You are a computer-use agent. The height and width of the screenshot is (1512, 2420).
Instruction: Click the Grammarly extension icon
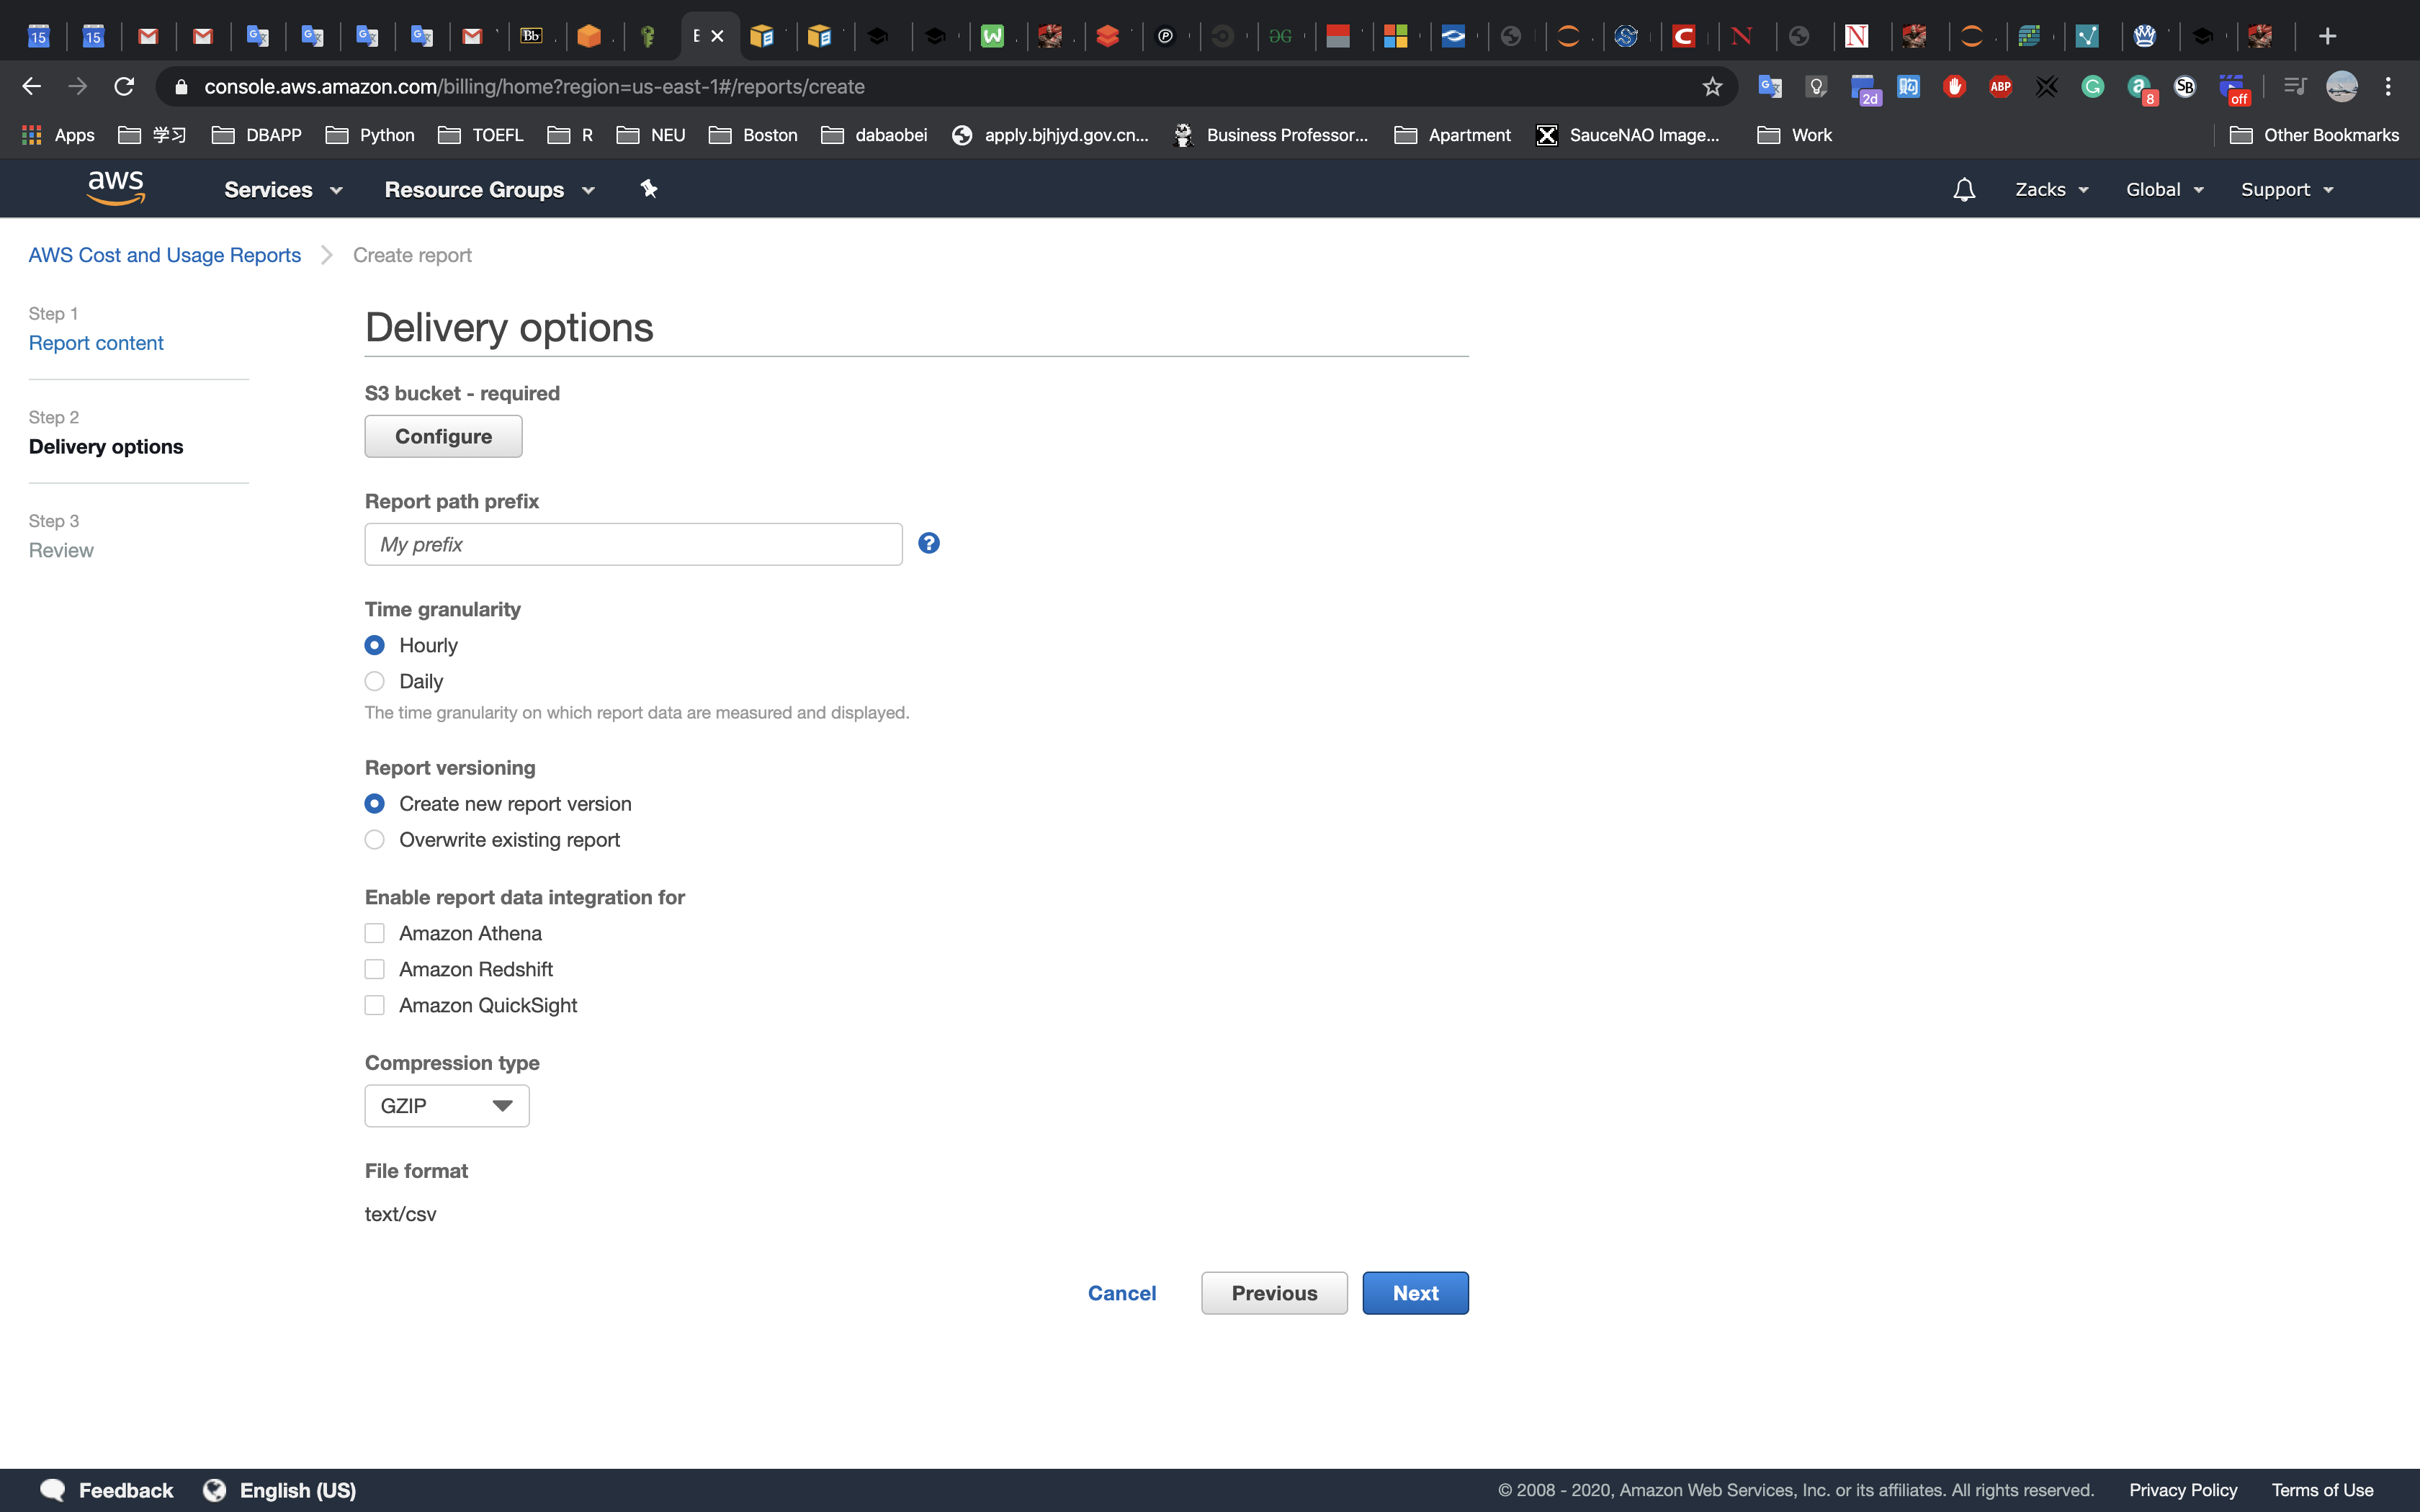click(x=2092, y=87)
